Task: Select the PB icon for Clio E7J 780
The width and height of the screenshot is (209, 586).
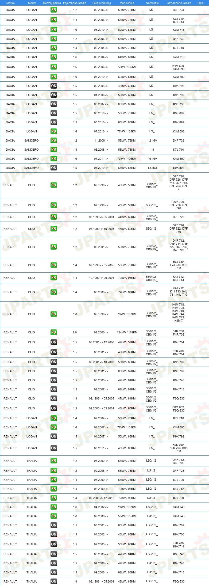Action: [53, 265]
